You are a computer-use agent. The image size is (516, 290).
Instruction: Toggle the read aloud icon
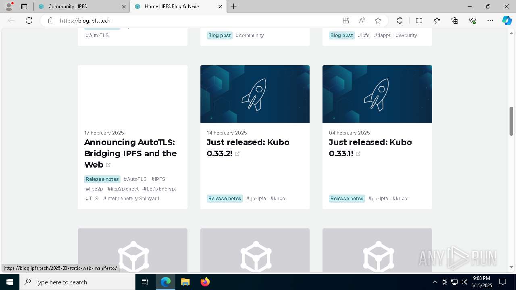pyautogui.click(x=362, y=21)
